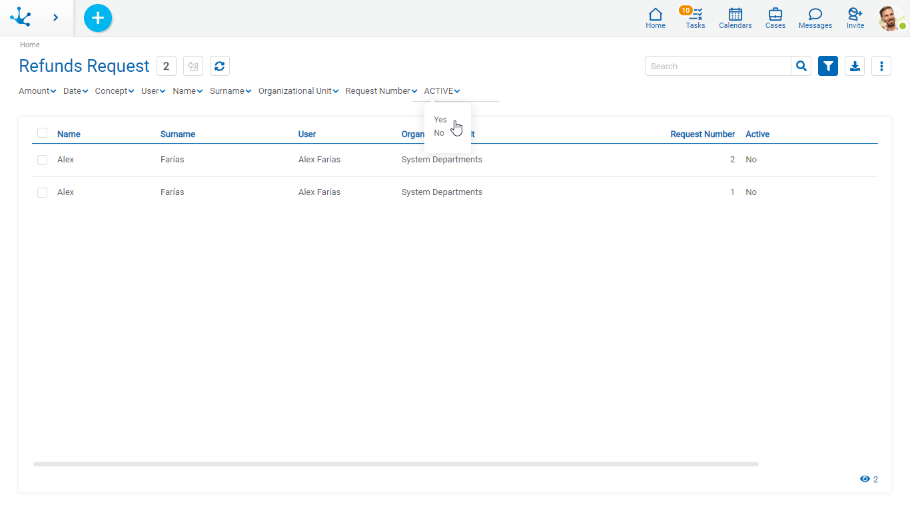This screenshot has width=910, height=511.
Task: Check the box for request number 2
Action: 43,160
